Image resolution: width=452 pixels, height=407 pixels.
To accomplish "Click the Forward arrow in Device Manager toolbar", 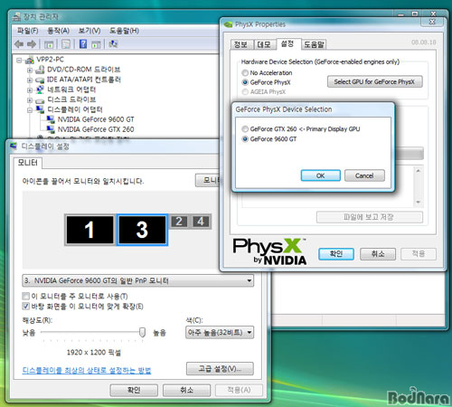I will (x=32, y=44).
